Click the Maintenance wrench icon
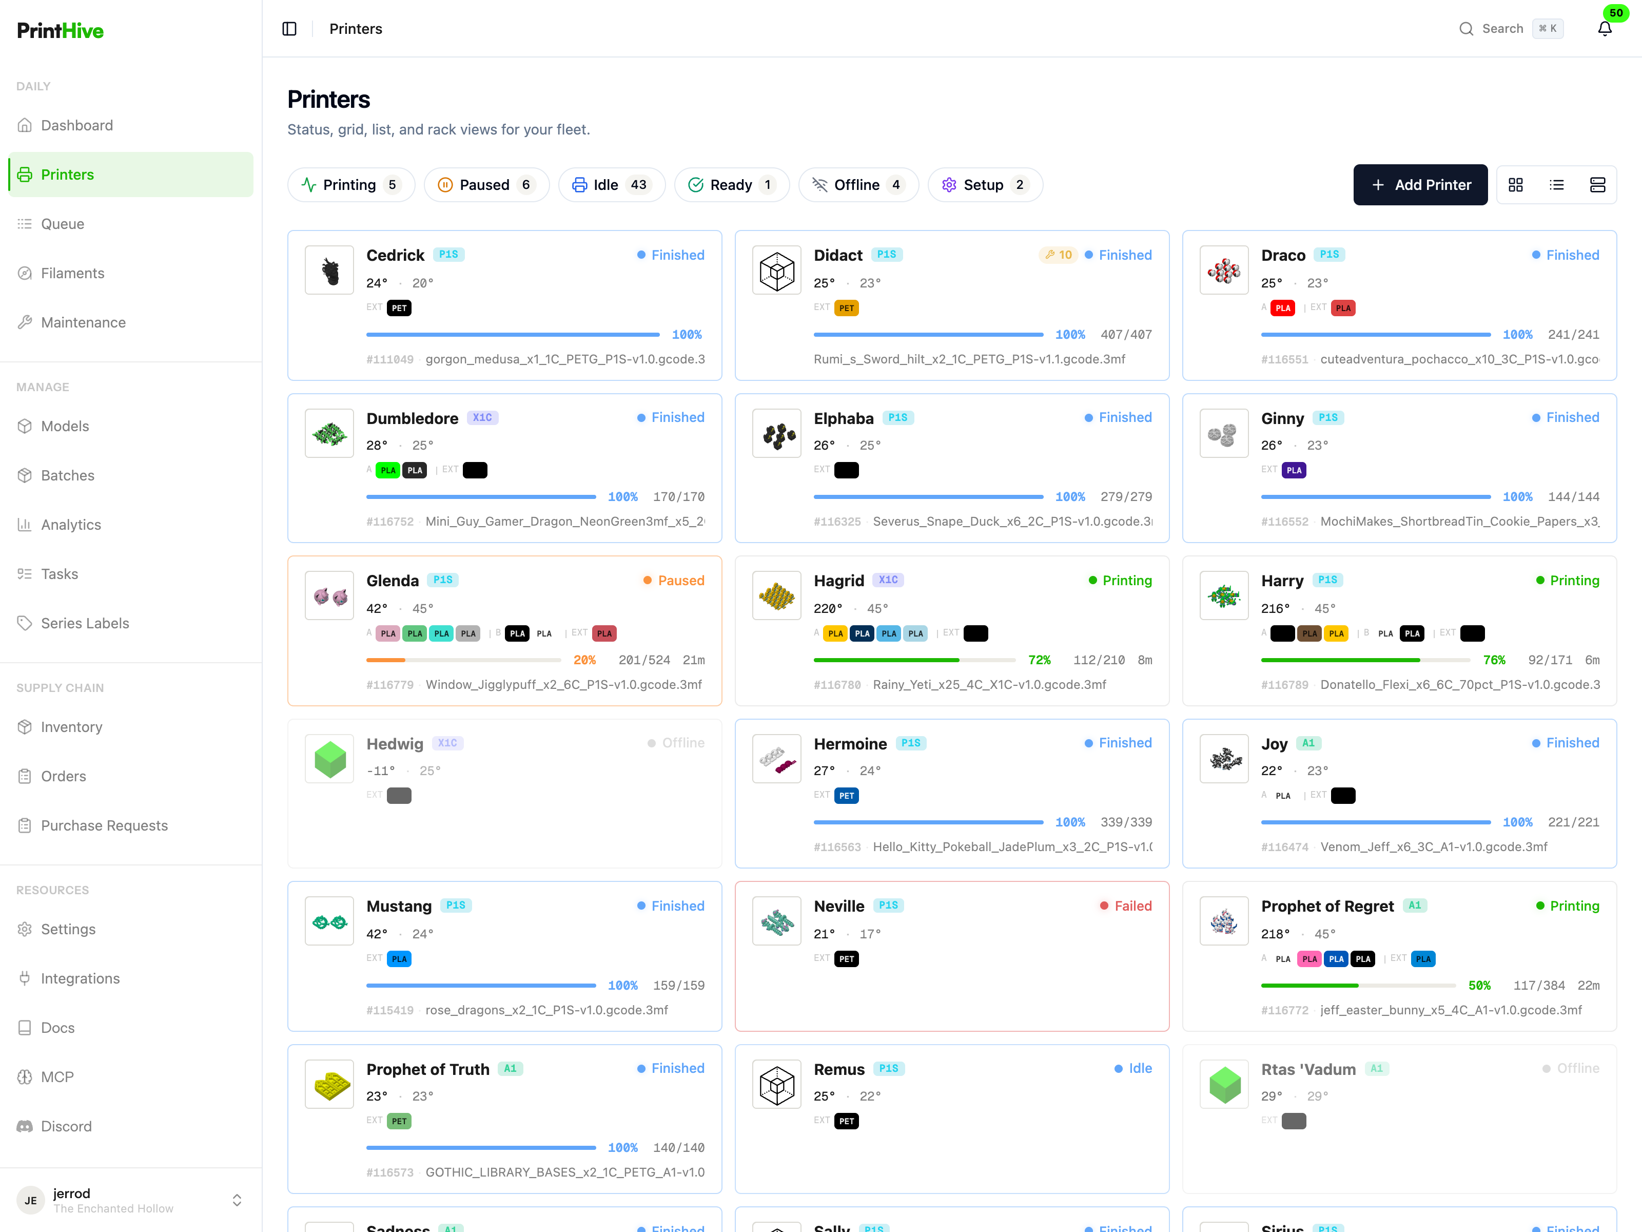The image size is (1642, 1232). 25,322
